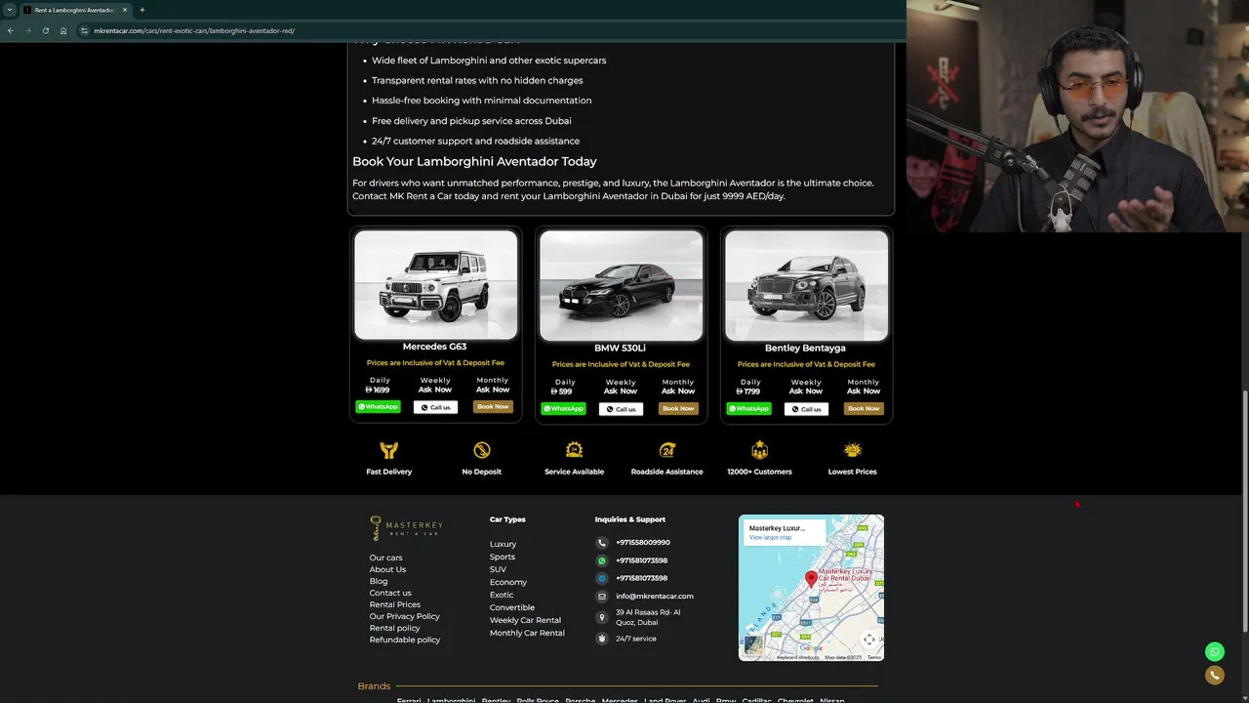Screen dimensions: 1249x703
Task: Select the Luxury car type
Action: (503, 544)
